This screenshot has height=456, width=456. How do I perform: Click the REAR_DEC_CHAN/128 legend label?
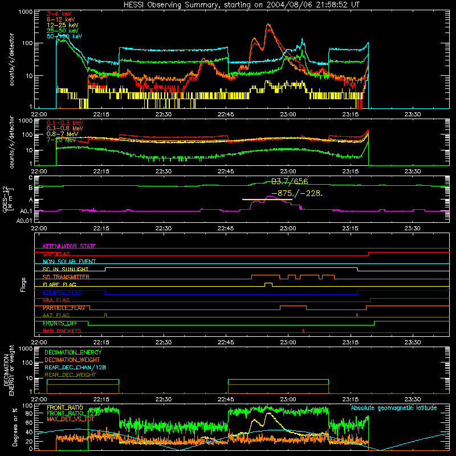click(x=75, y=367)
